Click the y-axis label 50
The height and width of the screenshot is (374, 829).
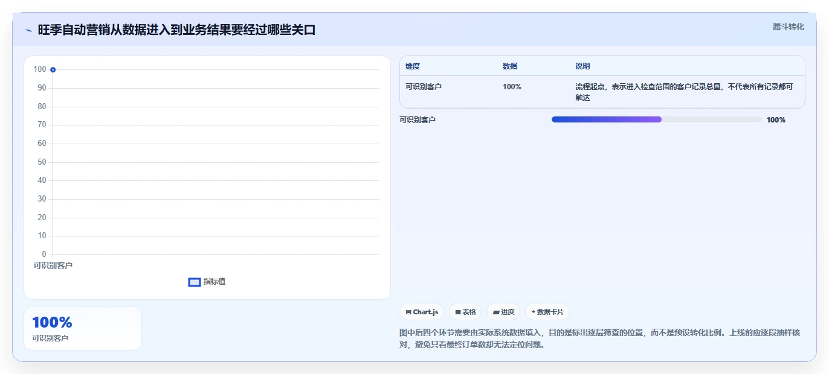point(42,162)
